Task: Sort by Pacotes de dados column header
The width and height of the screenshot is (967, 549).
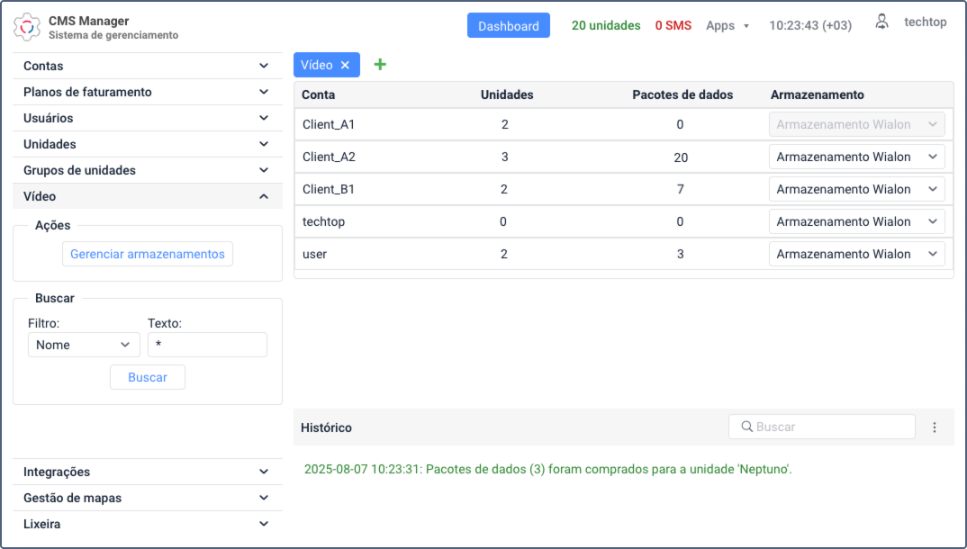Action: [x=682, y=94]
